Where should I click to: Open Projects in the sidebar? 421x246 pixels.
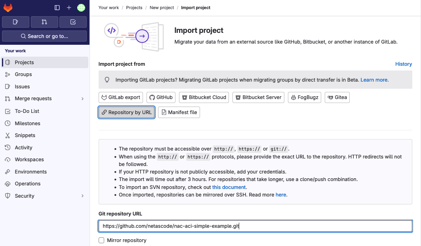coord(45,62)
